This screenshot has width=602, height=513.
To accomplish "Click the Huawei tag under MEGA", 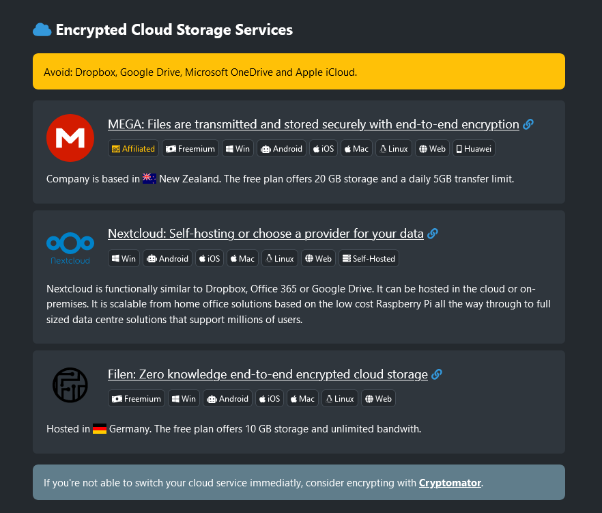I will (474, 149).
